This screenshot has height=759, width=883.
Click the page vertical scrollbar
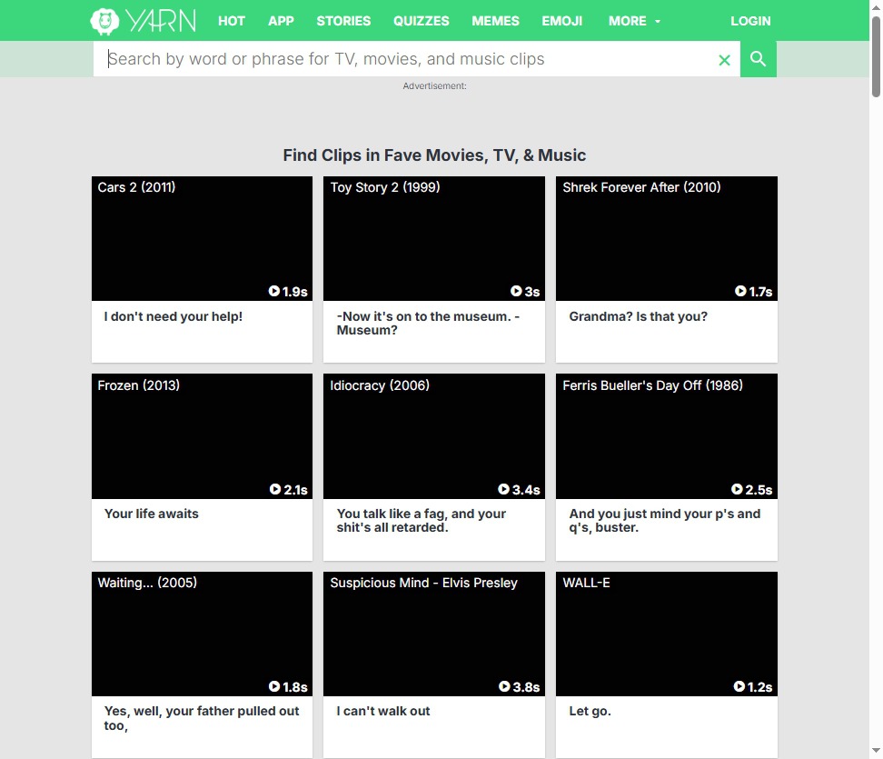tap(876, 55)
